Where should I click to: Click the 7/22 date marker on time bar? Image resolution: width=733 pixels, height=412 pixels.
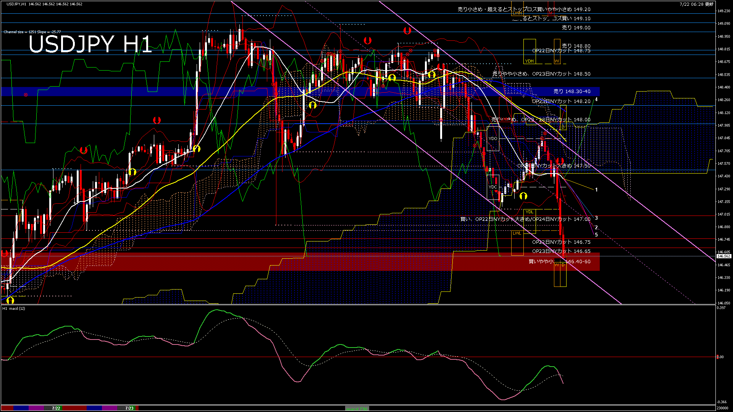click(x=56, y=408)
